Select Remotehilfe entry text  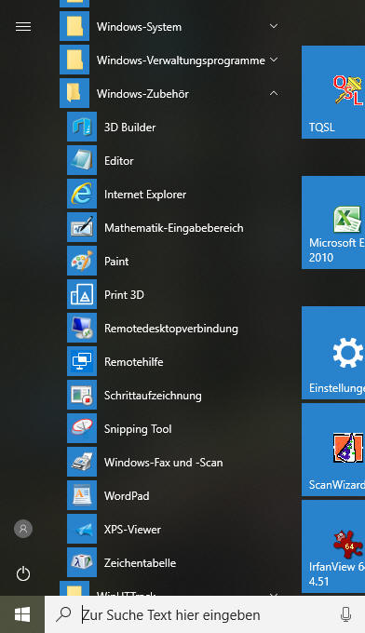[134, 362]
